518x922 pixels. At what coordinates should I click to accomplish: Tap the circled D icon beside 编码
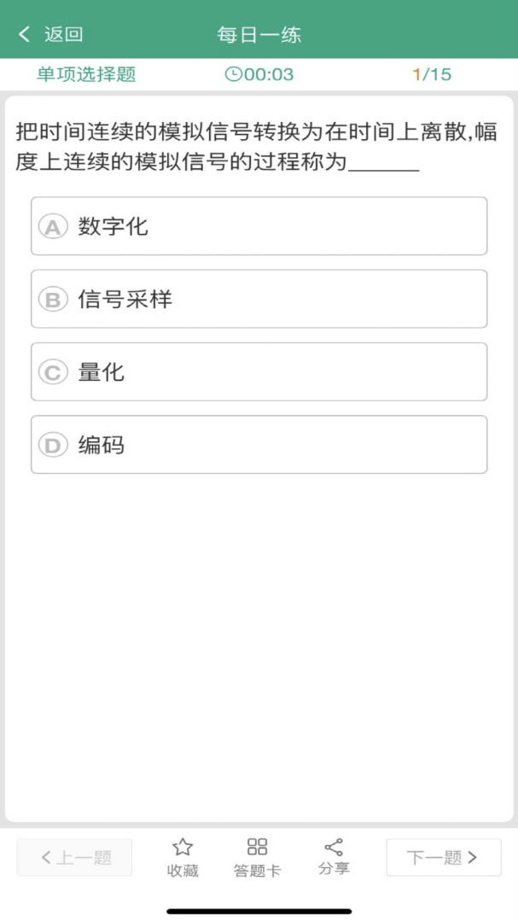(x=54, y=445)
